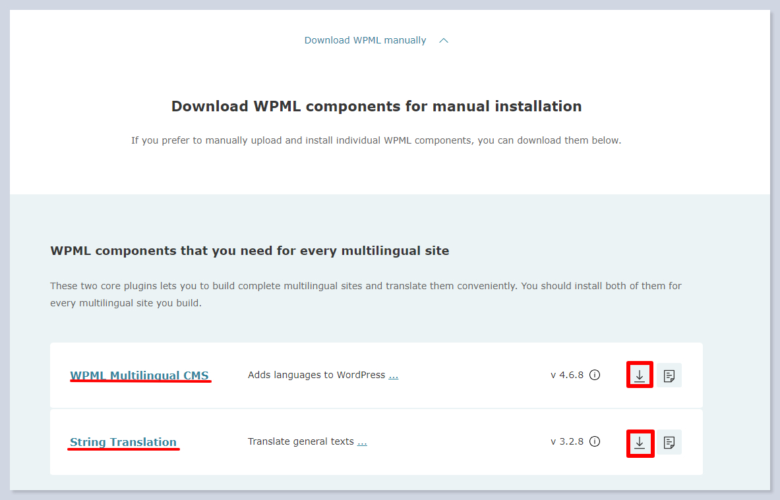Click the manual installation main heading
This screenshot has height=500, width=780.
coord(376,106)
